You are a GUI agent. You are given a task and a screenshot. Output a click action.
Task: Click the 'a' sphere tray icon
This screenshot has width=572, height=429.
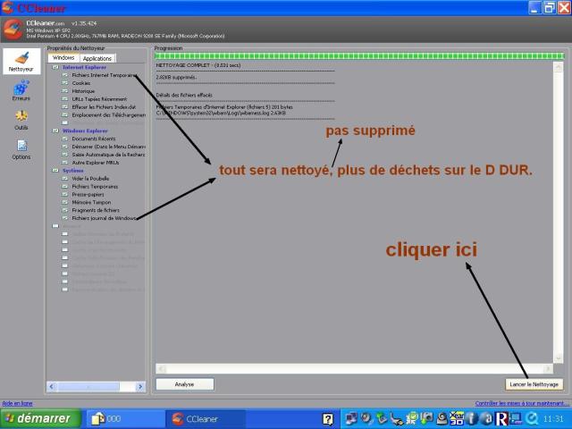pyautogui.click(x=486, y=419)
